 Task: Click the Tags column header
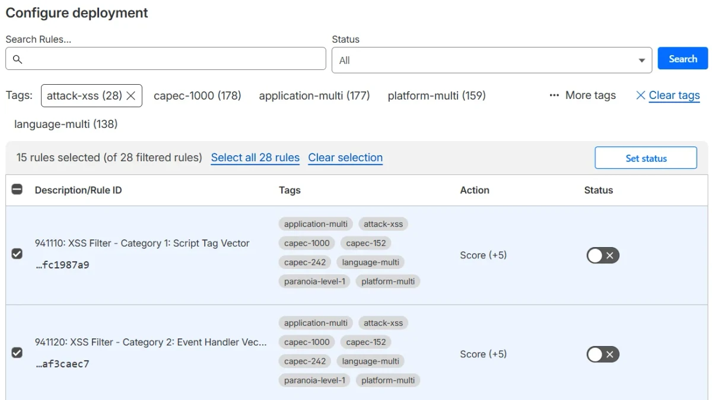pyautogui.click(x=290, y=190)
